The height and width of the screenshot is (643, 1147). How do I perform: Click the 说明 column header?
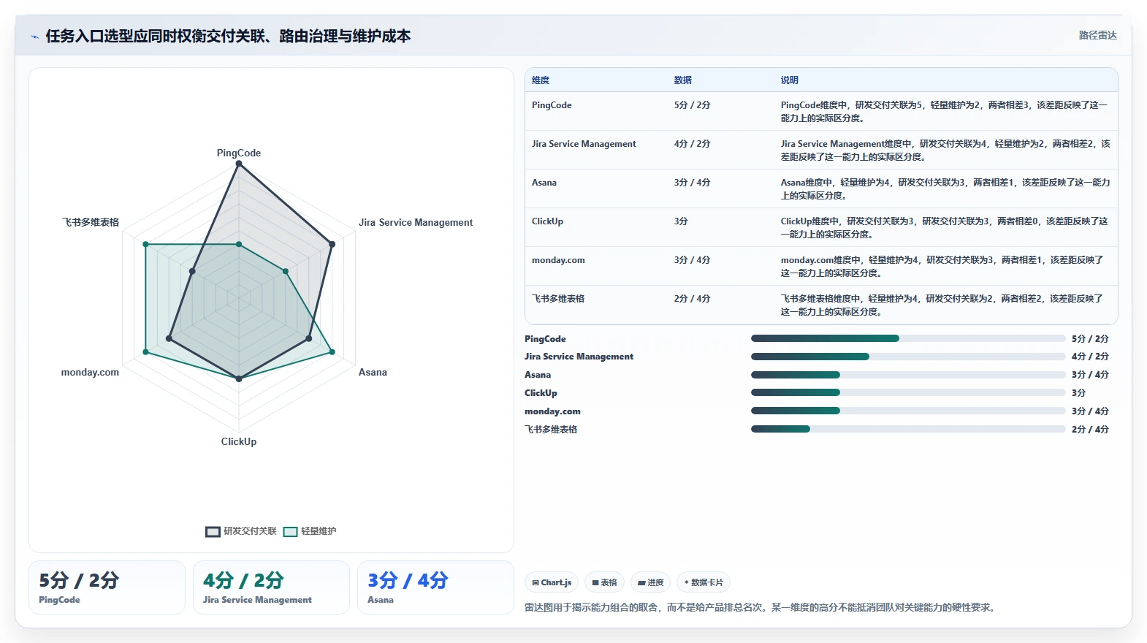coord(790,80)
